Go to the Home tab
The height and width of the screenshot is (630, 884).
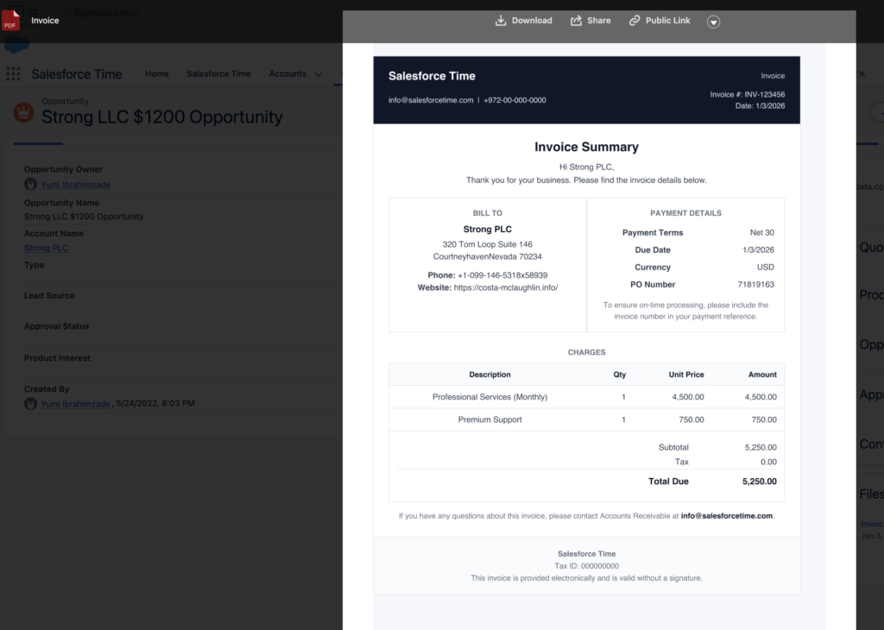157,74
